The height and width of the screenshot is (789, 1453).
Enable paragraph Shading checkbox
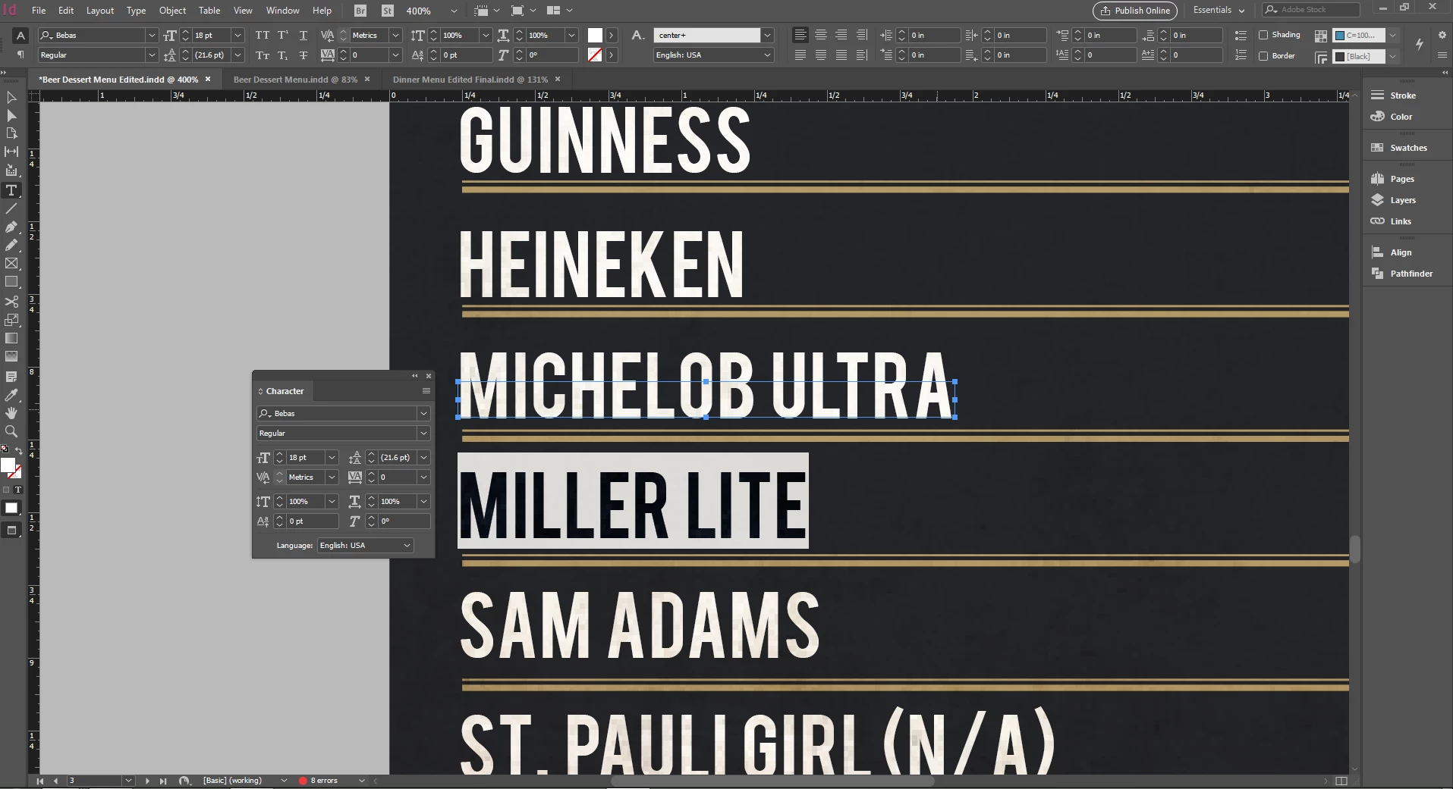click(1263, 35)
